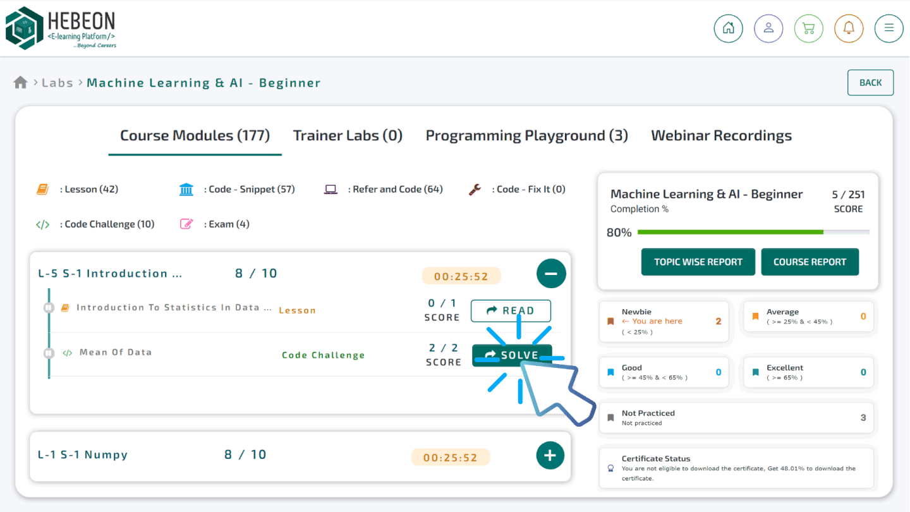This screenshot has width=910, height=512.
Task: Switch to Programming Playground tab
Action: click(x=526, y=136)
